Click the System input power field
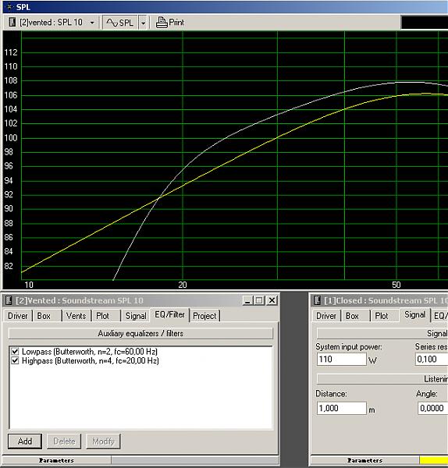This screenshot has width=448, height=468. 341,359
